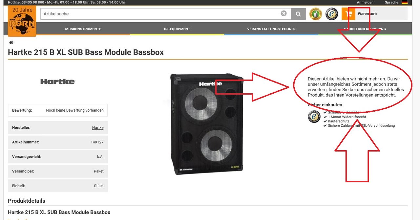Select the German flag language icon
The height and width of the screenshot is (220, 420).
click(x=405, y=2)
